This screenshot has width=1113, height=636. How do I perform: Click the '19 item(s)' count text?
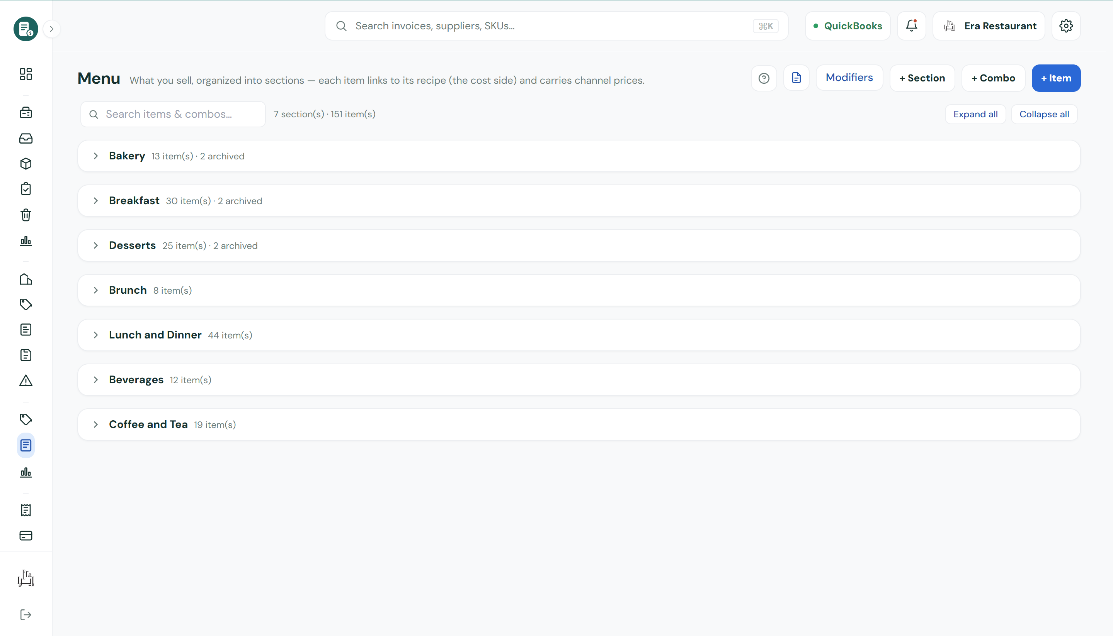[x=215, y=425]
